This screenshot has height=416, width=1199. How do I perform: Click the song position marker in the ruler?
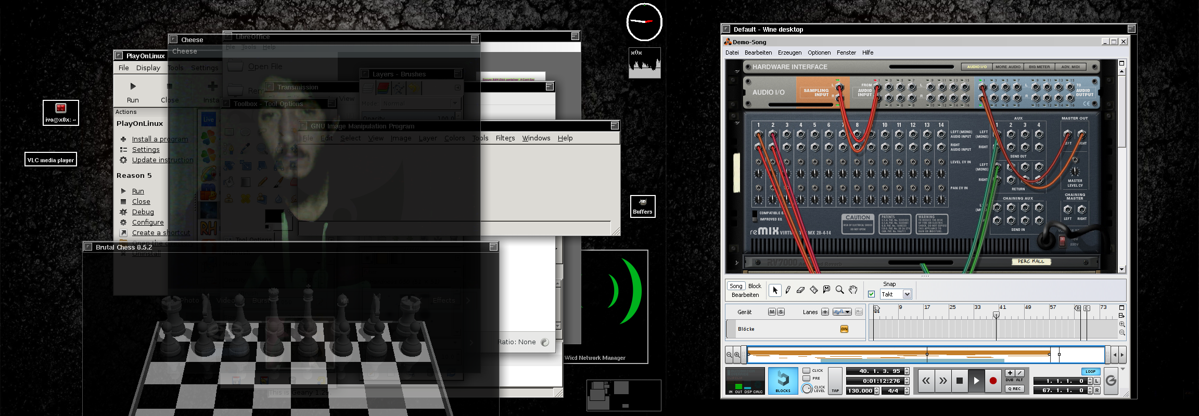coord(996,315)
